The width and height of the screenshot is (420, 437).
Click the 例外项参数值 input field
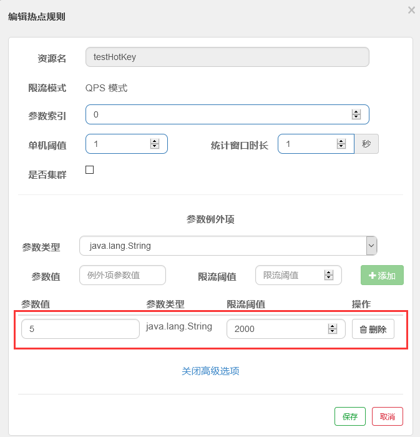point(122,275)
